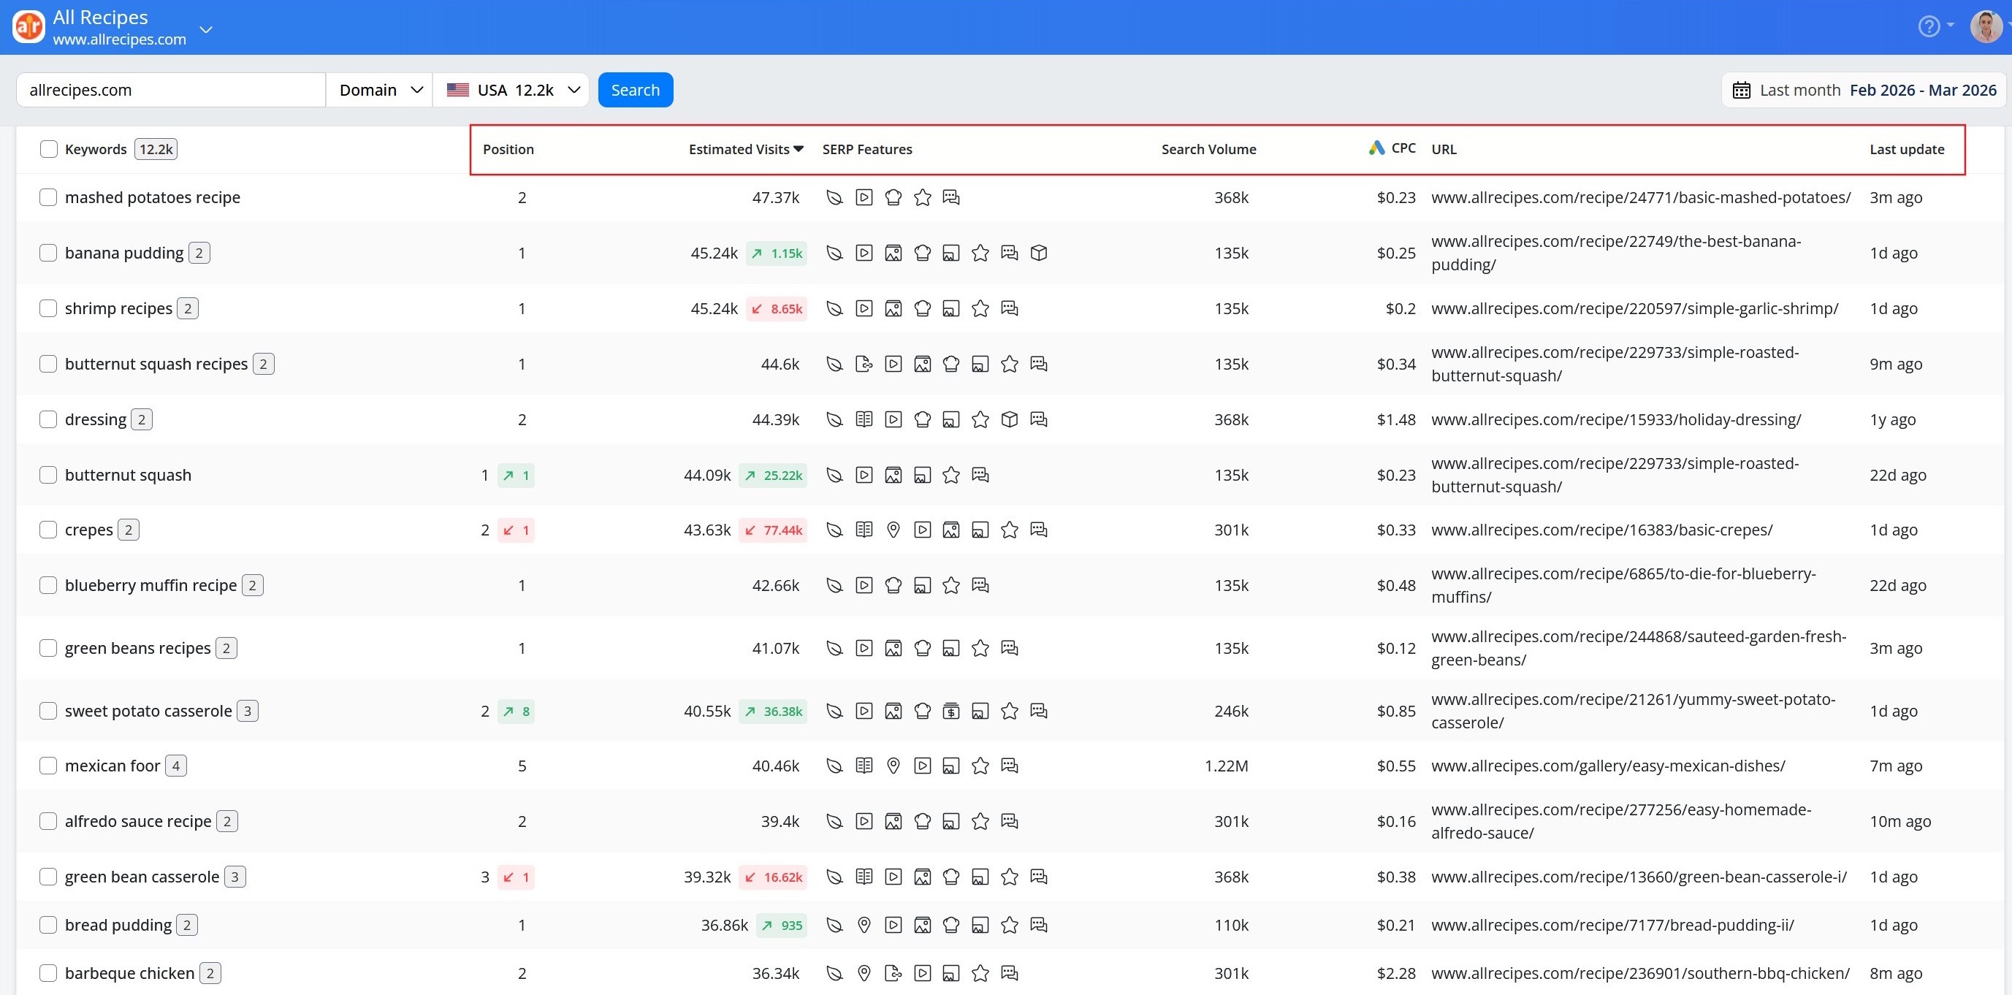Check the barbeque chicken checkbox
Image resolution: width=2012 pixels, height=995 pixels.
point(48,974)
